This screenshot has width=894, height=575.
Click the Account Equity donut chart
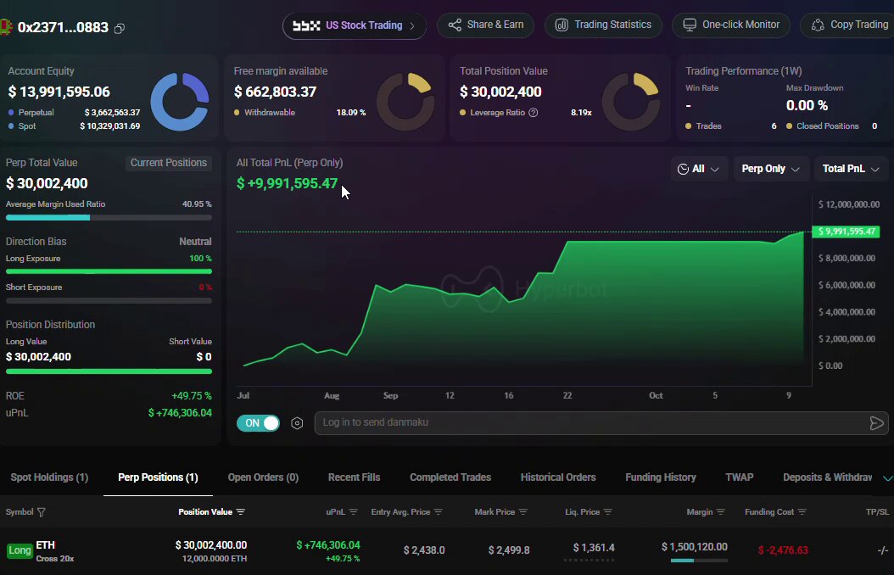pos(180,102)
